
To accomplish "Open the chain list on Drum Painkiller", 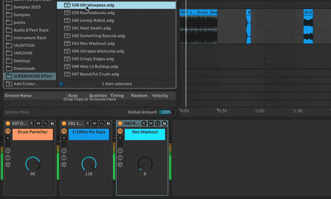I will click(x=8, y=158).
